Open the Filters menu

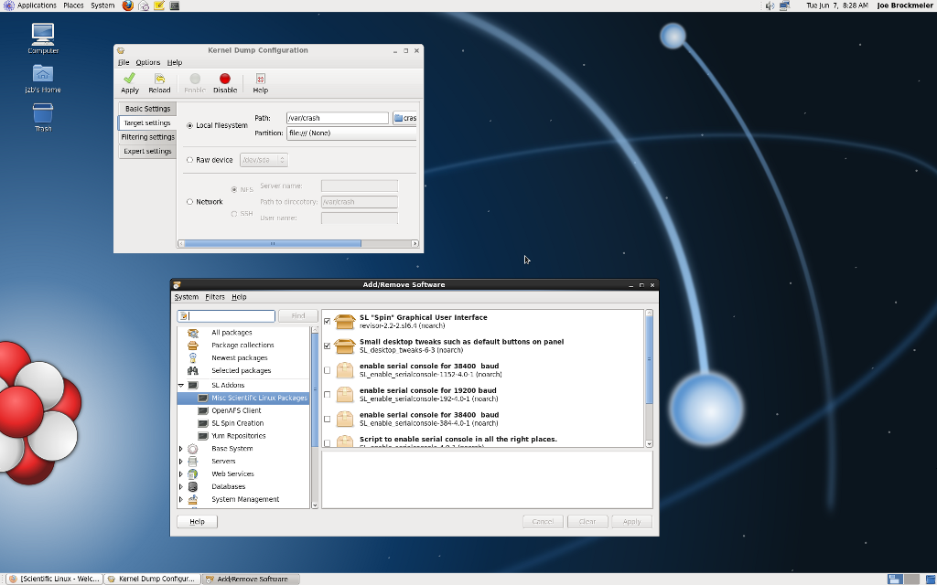(x=215, y=297)
